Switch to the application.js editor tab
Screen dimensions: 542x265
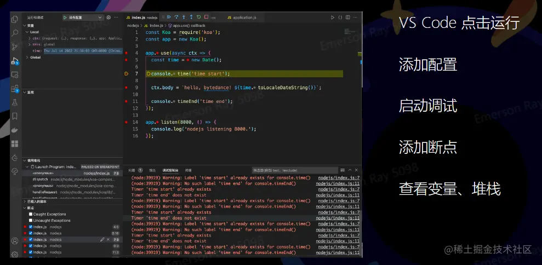click(x=242, y=18)
